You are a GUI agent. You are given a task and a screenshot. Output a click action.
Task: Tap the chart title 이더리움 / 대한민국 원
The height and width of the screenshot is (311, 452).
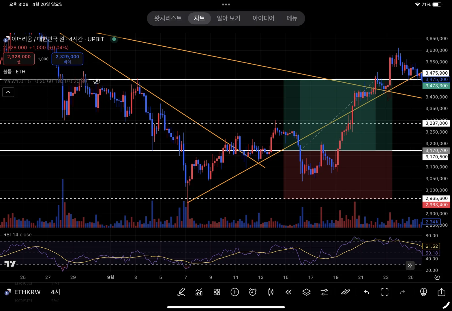pos(38,39)
